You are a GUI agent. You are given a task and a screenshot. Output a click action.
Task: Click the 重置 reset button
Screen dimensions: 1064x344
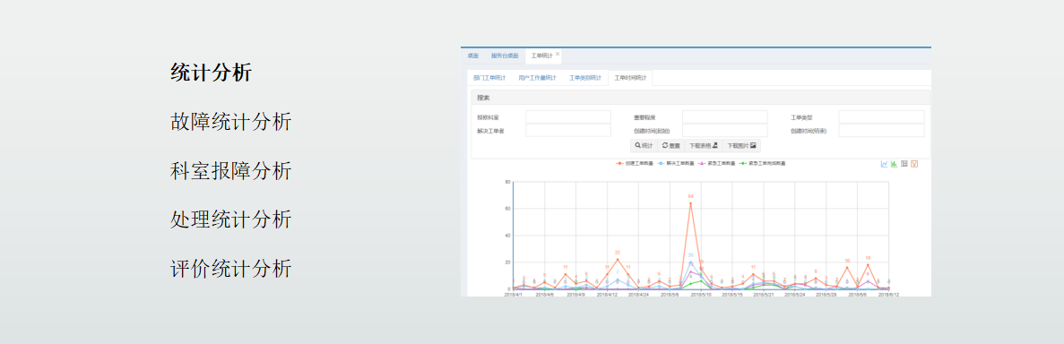pyautogui.click(x=671, y=145)
